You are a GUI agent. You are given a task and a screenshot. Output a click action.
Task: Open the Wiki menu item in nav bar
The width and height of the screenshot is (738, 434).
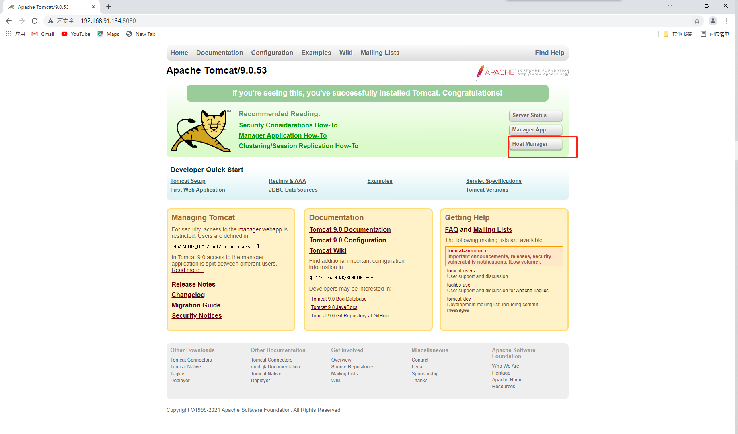[346, 53]
